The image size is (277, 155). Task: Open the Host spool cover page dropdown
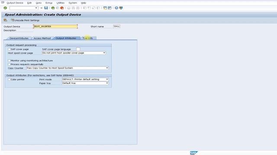click(104, 53)
